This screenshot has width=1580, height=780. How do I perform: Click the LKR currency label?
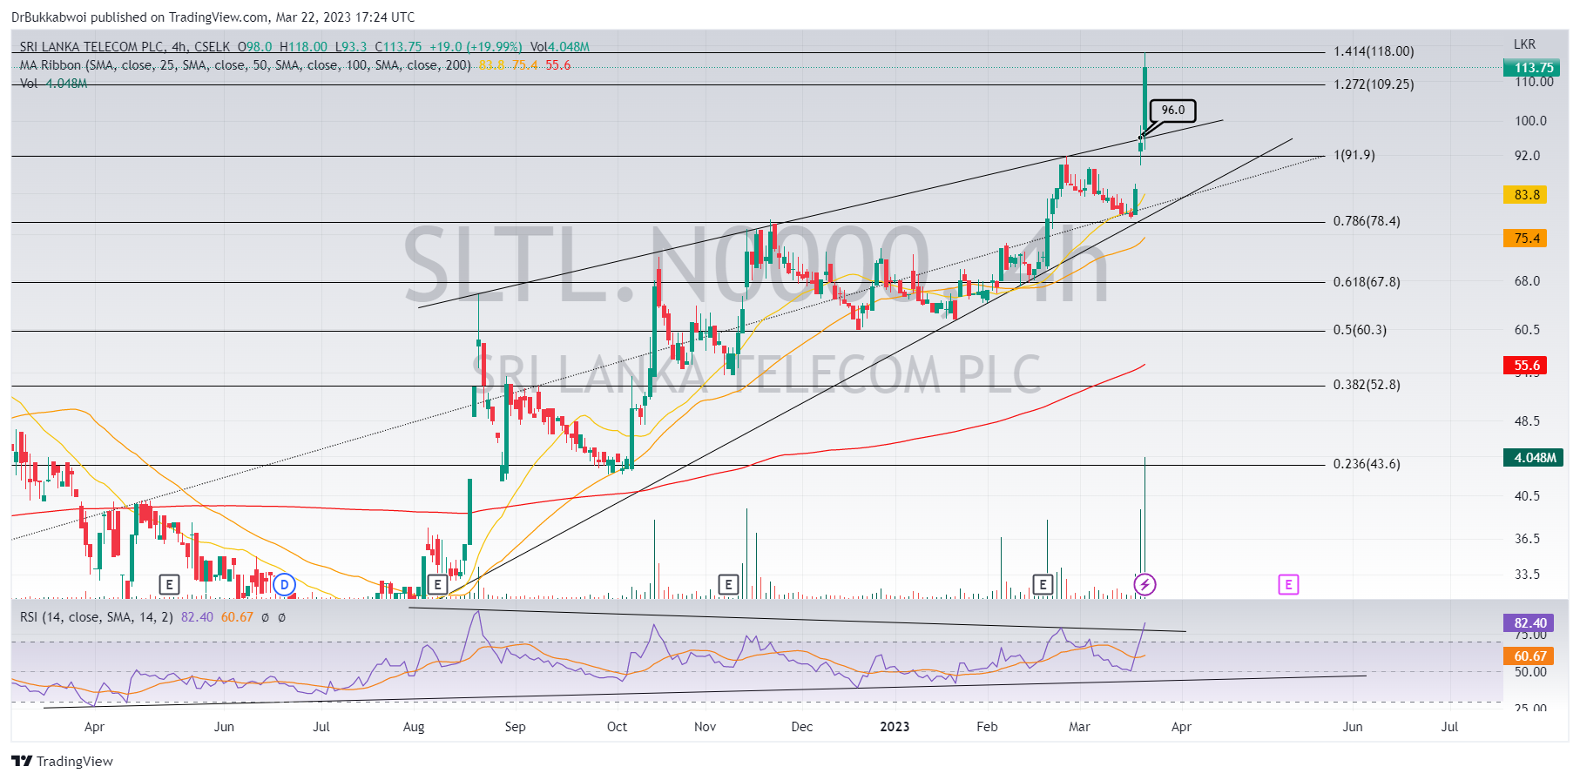click(1524, 44)
